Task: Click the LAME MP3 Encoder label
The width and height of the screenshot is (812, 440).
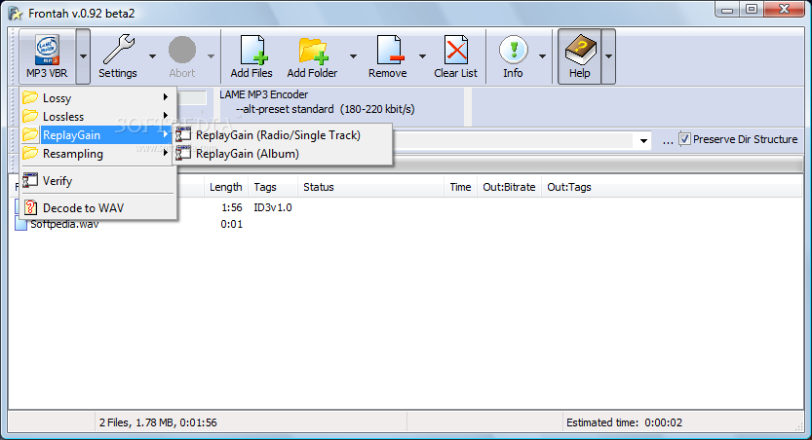Action: click(263, 94)
